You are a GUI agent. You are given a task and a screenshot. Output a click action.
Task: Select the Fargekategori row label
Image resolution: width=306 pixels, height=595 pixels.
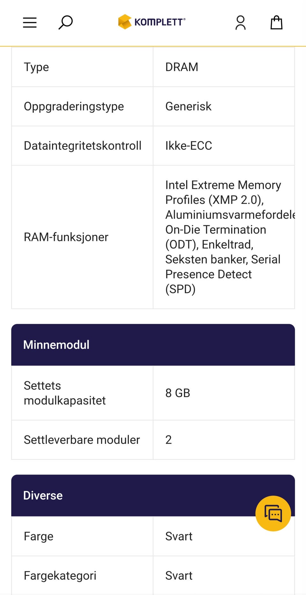[x=60, y=576]
